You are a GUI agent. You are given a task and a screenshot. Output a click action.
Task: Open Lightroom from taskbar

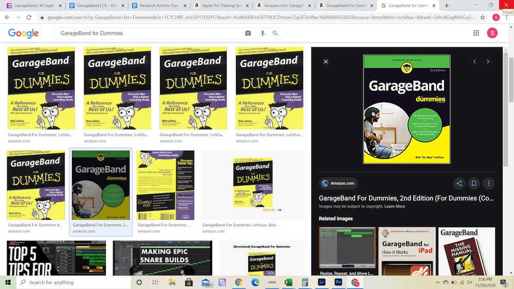point(322,282)
